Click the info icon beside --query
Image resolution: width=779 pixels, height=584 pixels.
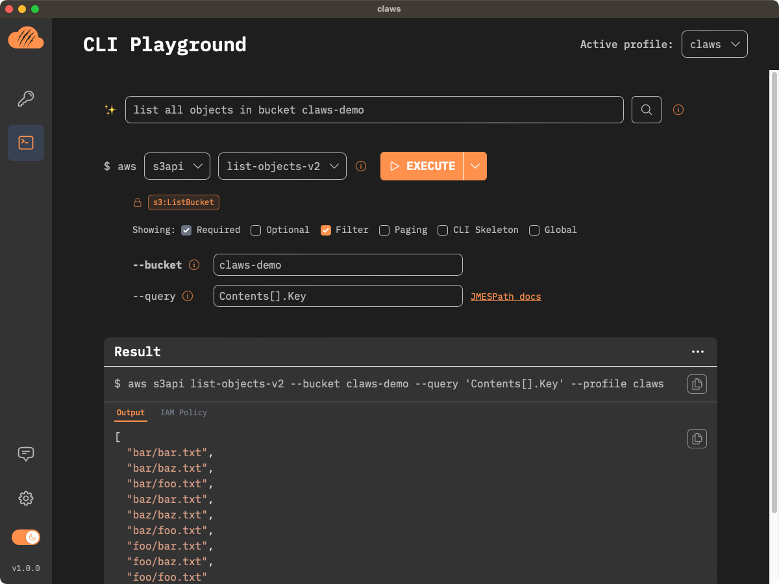[x=188, y=296]
